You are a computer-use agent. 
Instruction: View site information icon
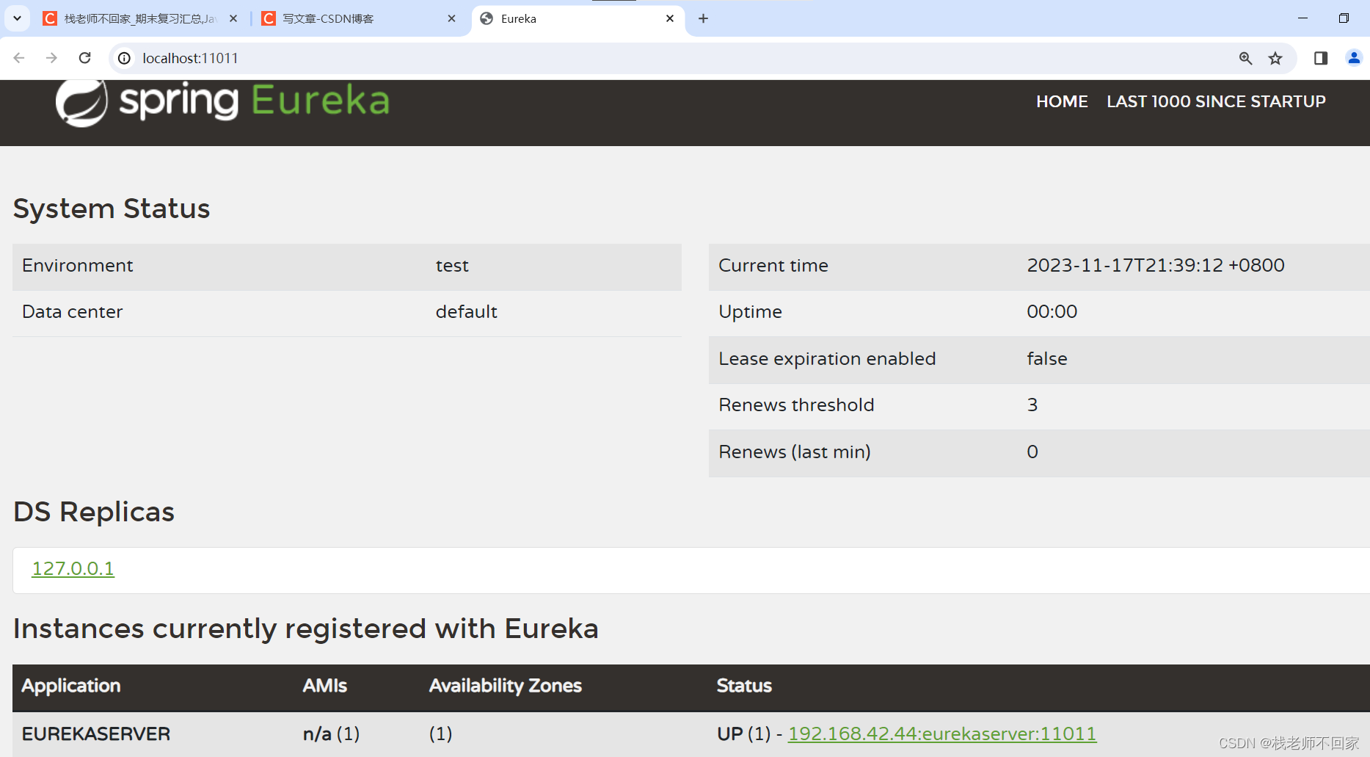point(125,58)
